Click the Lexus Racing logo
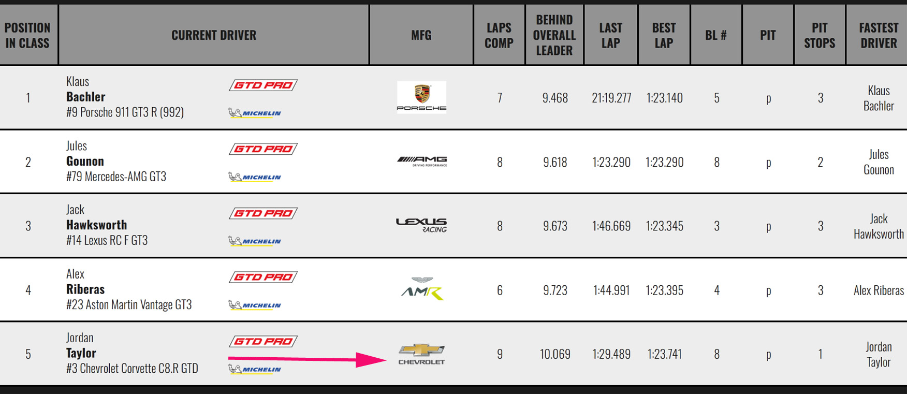Viewport: 907px width, 394px height. tap(421, 225)
